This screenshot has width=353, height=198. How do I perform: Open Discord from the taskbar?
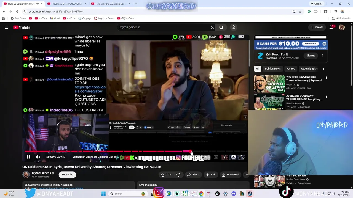234,194
